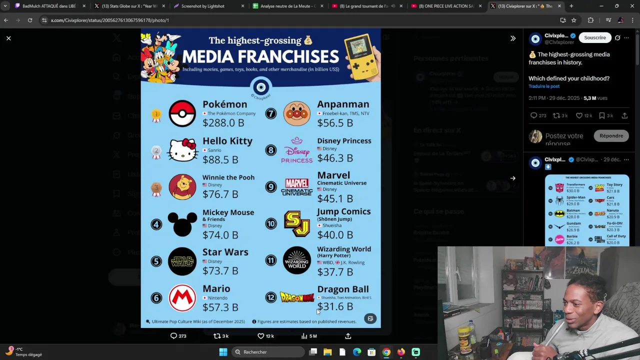Click retweet icon with 3 k in the side panel
640x360 pixels.
click(556, 115)
